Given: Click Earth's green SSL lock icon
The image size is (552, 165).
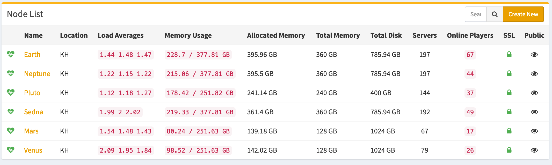Looking at the screenshot, I should 509,54.
